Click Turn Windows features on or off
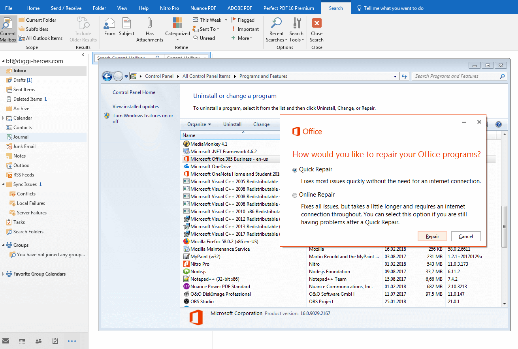518x349 pixels. pos(143,118)
